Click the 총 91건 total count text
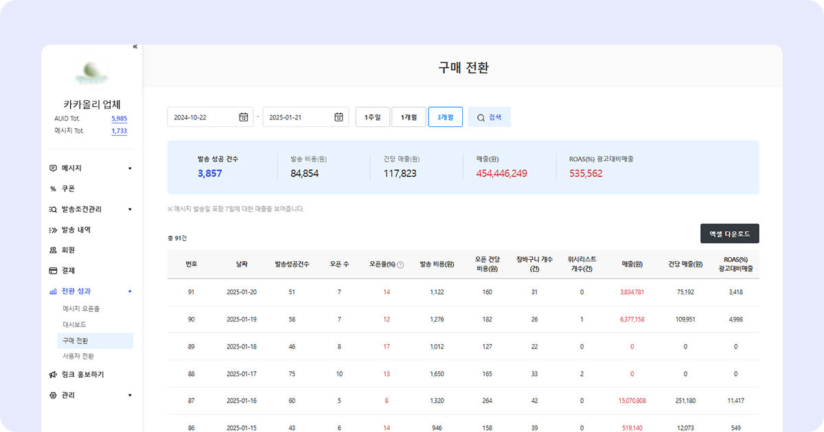The image size is (824, 432). (177, 239)
